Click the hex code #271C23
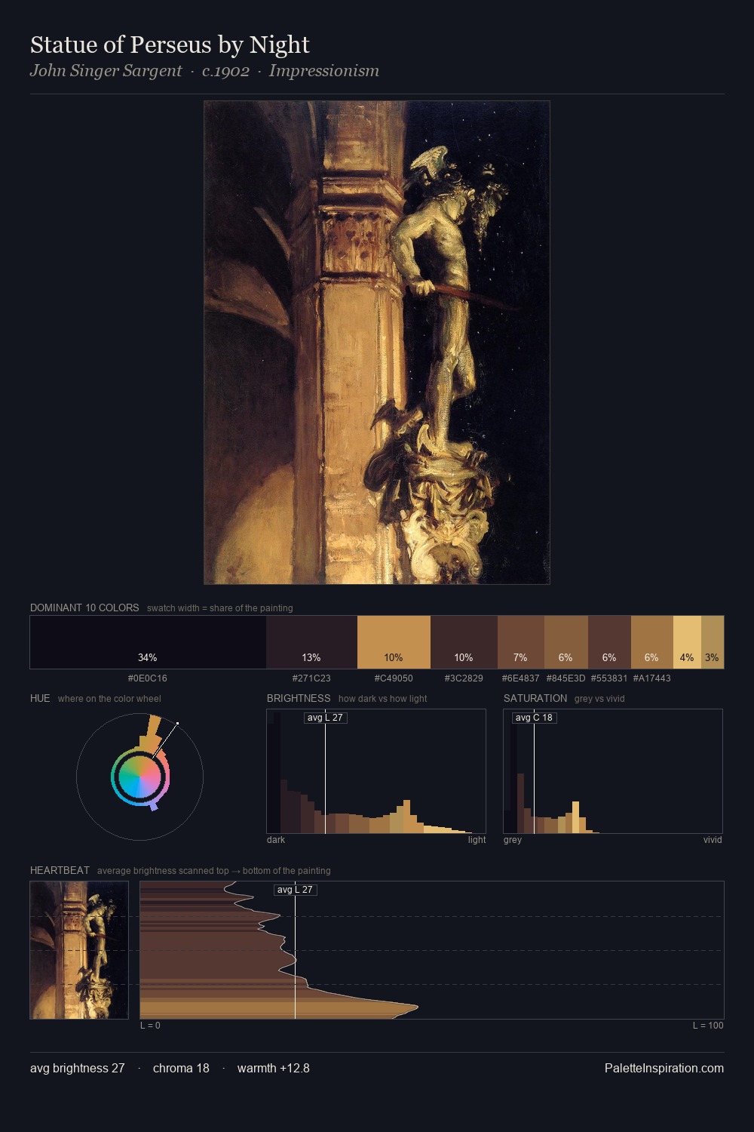 point(311,678)
